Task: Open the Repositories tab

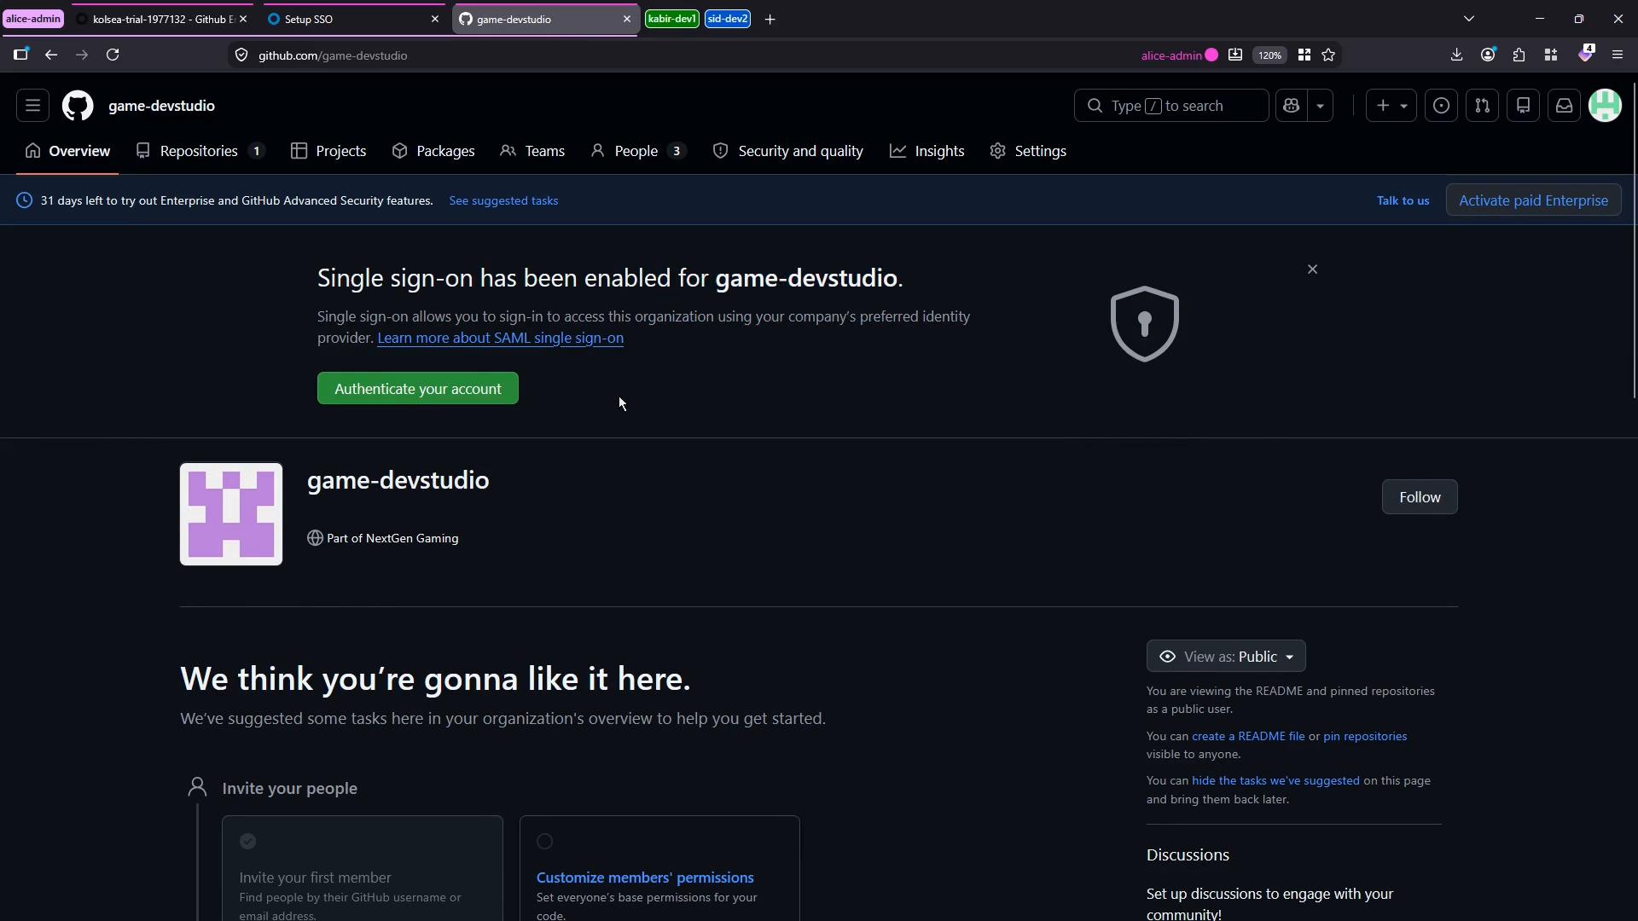Action: pyautogui.click(x=200, y=151)
